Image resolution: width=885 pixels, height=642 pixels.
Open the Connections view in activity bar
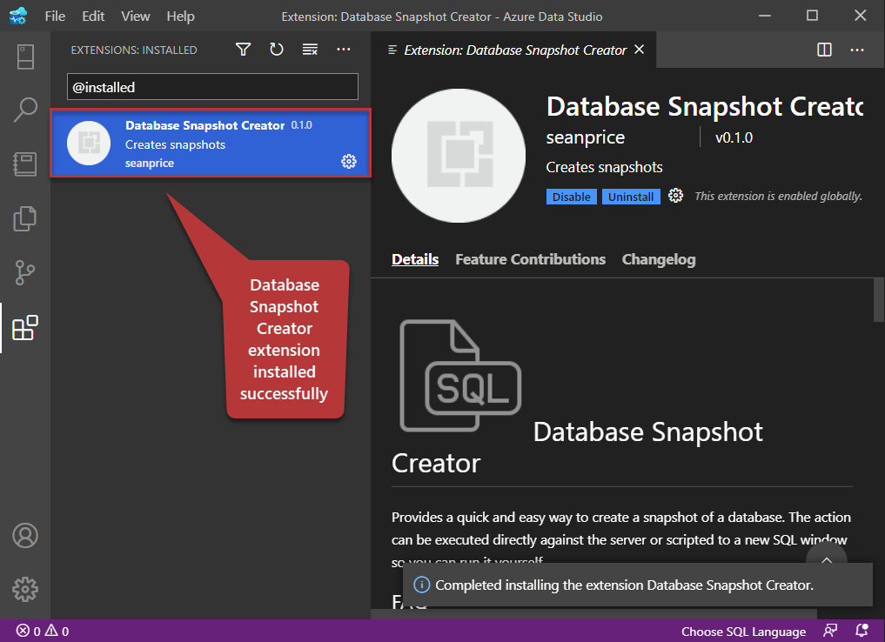[25, 57]
